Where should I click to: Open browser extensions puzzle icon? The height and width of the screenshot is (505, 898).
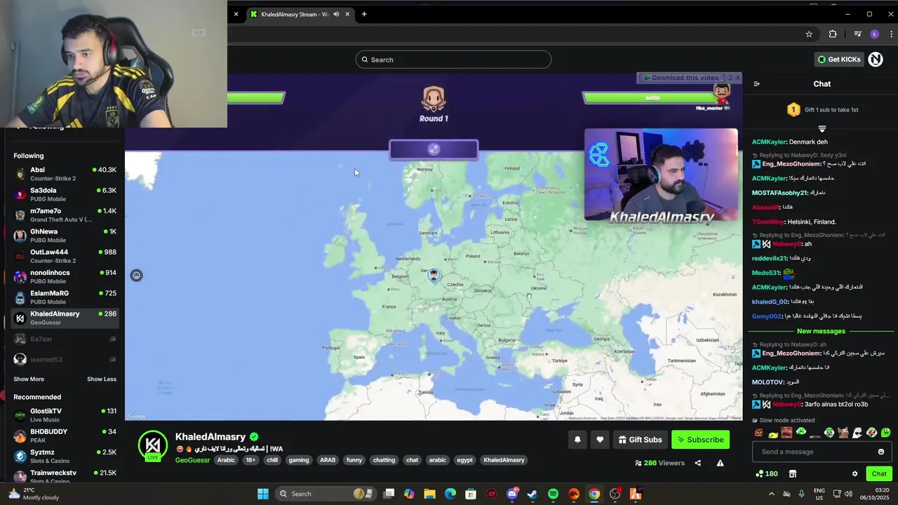click(833, 34)
